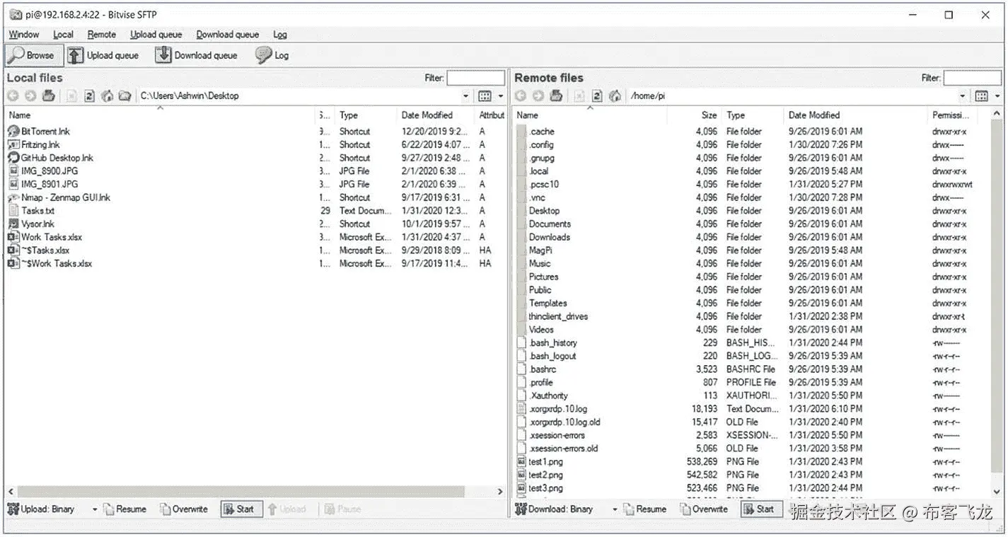This screenshot has height=537, width=1008.
Task: Refresh the Remote files listing
Action: click(597, 96)
